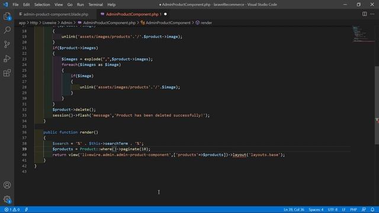Click the $images = explode line
The image size is (379, 213).
pyautogui.click(x=107, y=59)
